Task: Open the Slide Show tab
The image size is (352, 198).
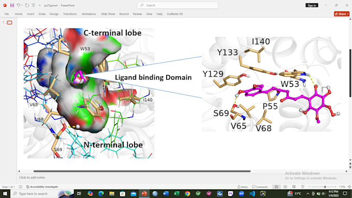Action: (x=108, y=14)
